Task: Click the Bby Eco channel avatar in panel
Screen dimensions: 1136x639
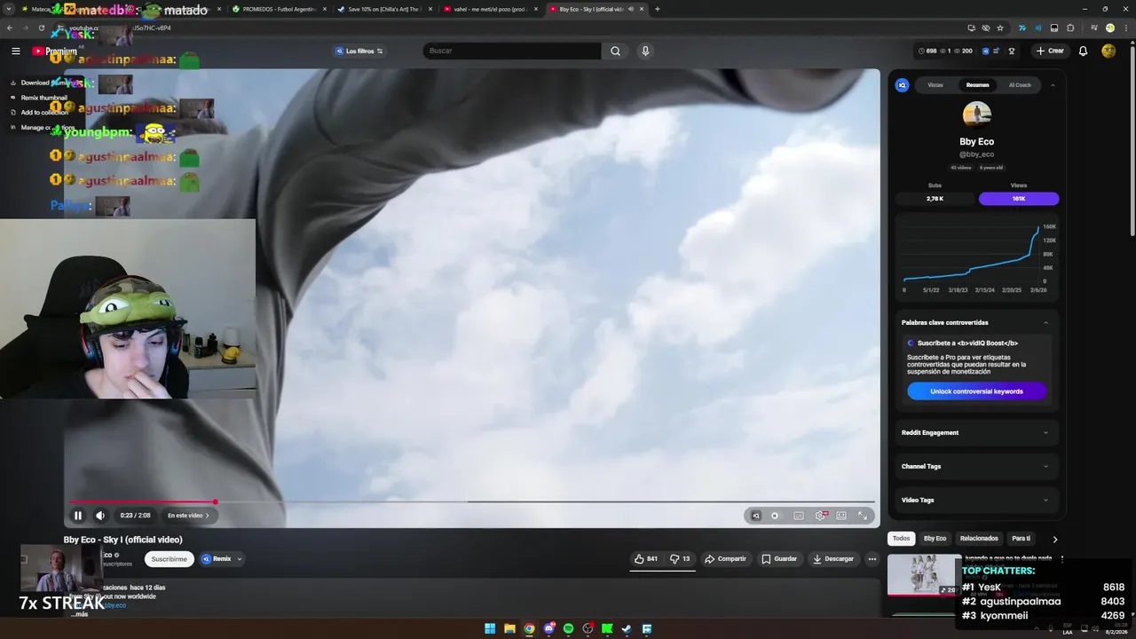Action: (976, 115)
